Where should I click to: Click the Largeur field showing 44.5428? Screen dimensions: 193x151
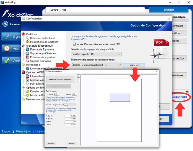pyautogui.click(x=70, y=125)
